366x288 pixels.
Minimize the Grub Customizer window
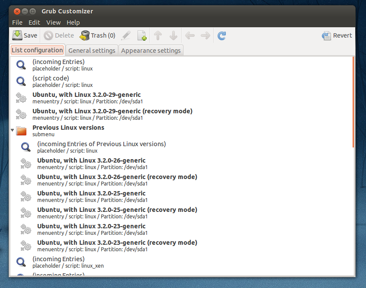click(25, 11)
